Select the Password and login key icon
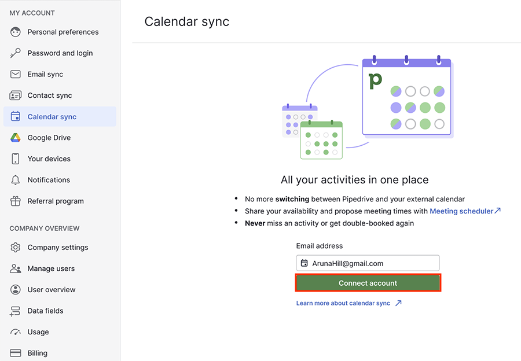 (14, 53)
